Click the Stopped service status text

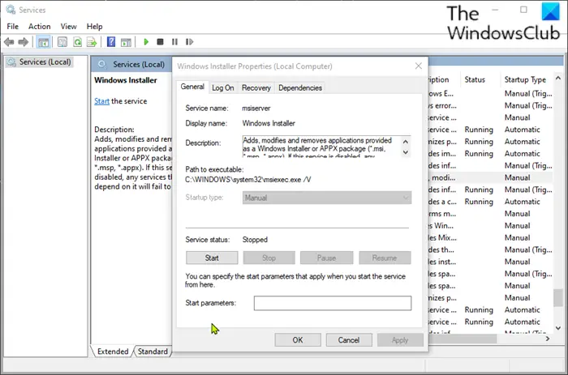pyautogui.click(x=255, y=240)
